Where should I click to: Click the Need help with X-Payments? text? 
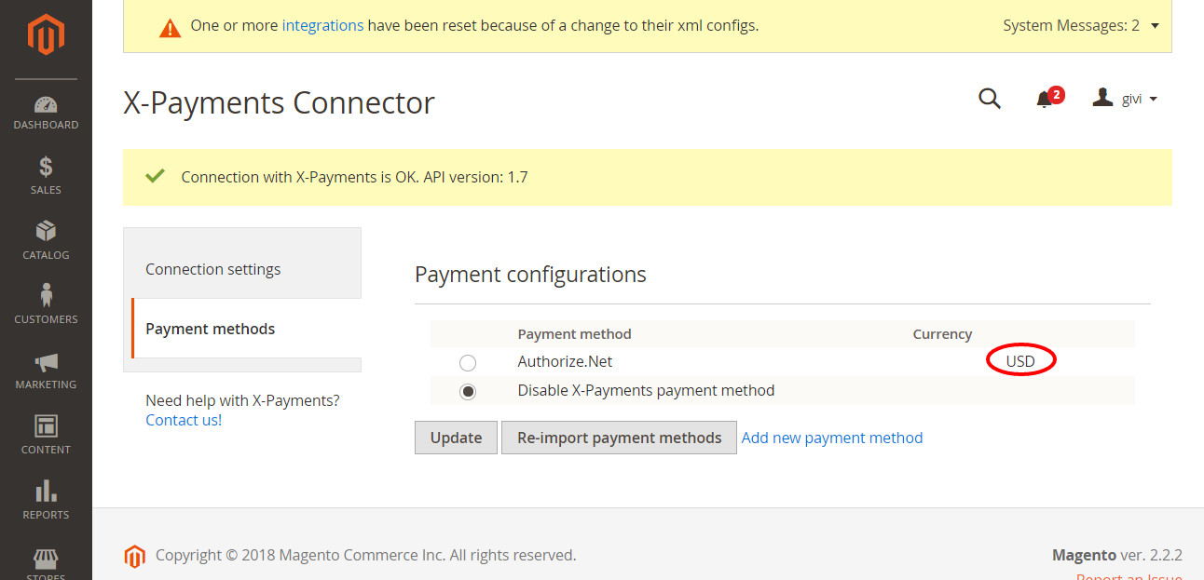click(x=242, y=400)
